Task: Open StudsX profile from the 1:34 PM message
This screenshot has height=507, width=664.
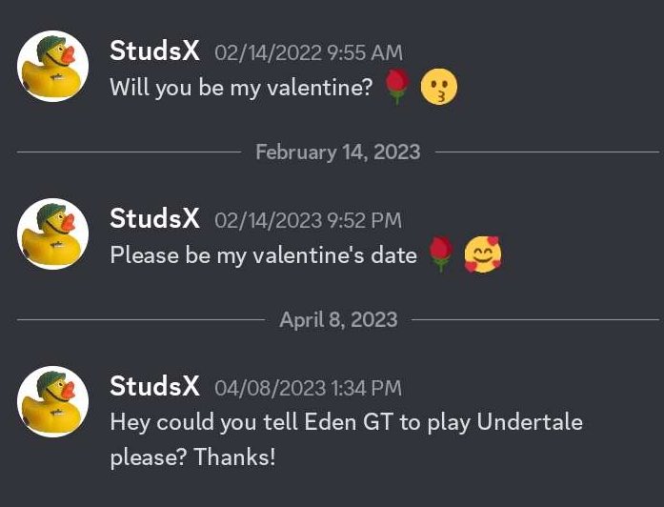Action: click(x=154, y=387)
